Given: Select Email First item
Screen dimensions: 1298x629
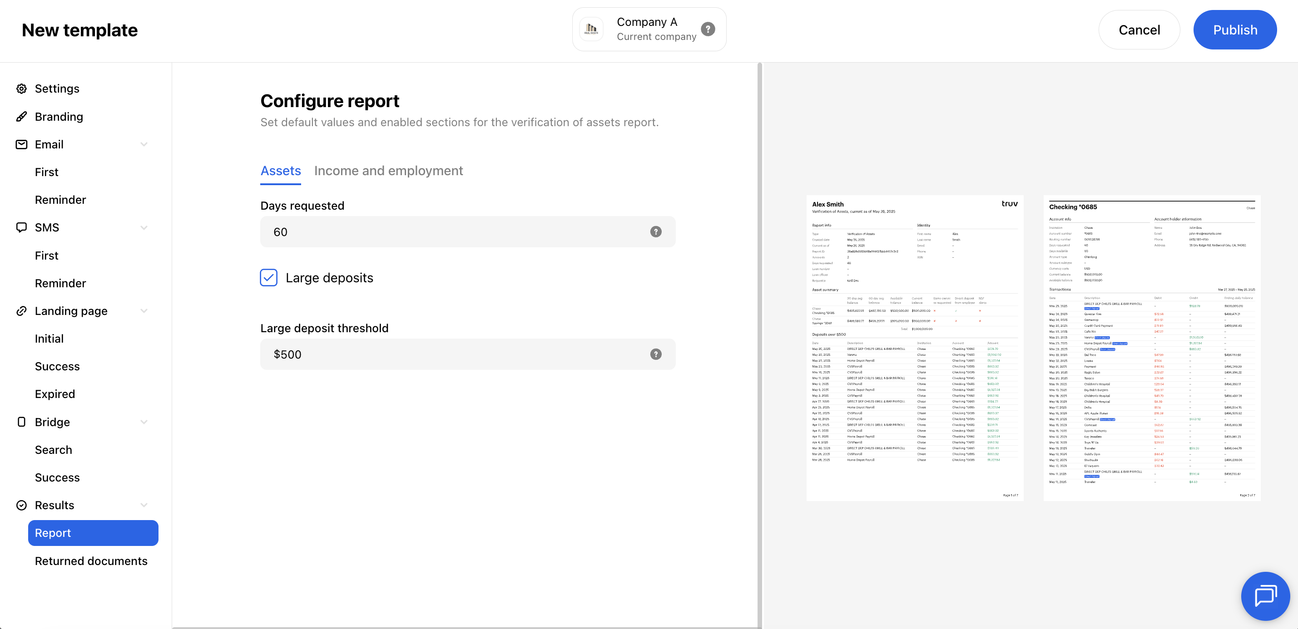Looking at the screenshot, I should point(46,172).
